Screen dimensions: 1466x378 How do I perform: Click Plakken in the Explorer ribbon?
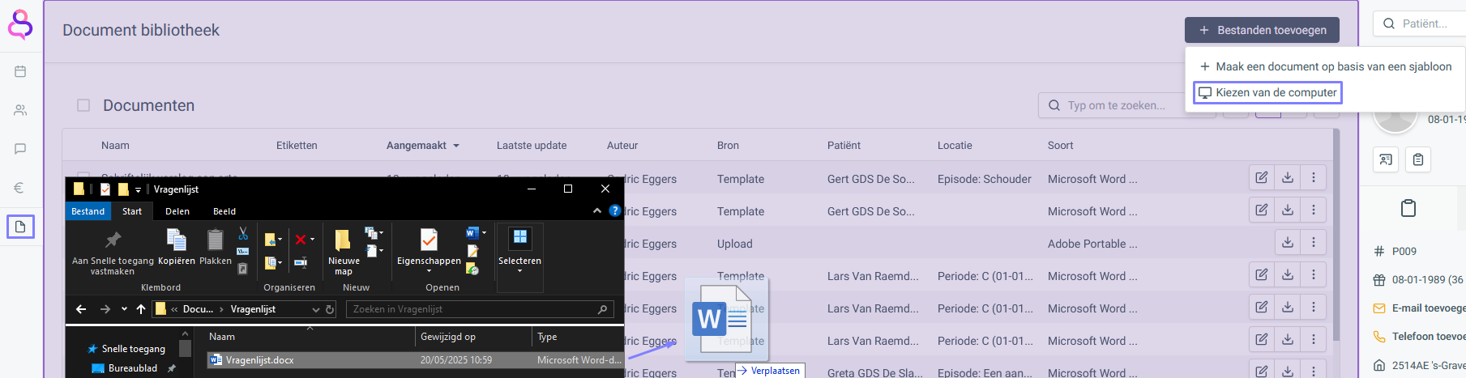(216, 248)
